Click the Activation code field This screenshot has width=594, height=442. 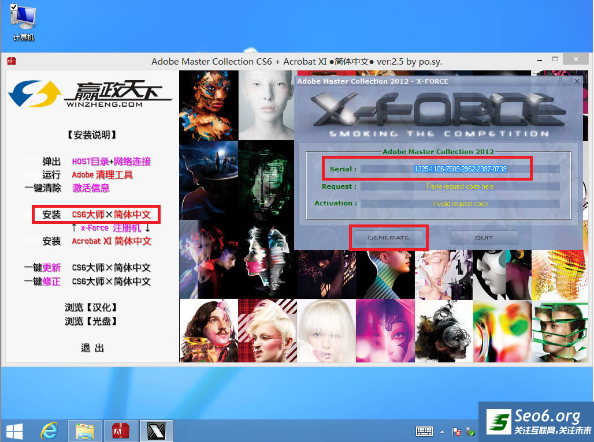[460, 204]
